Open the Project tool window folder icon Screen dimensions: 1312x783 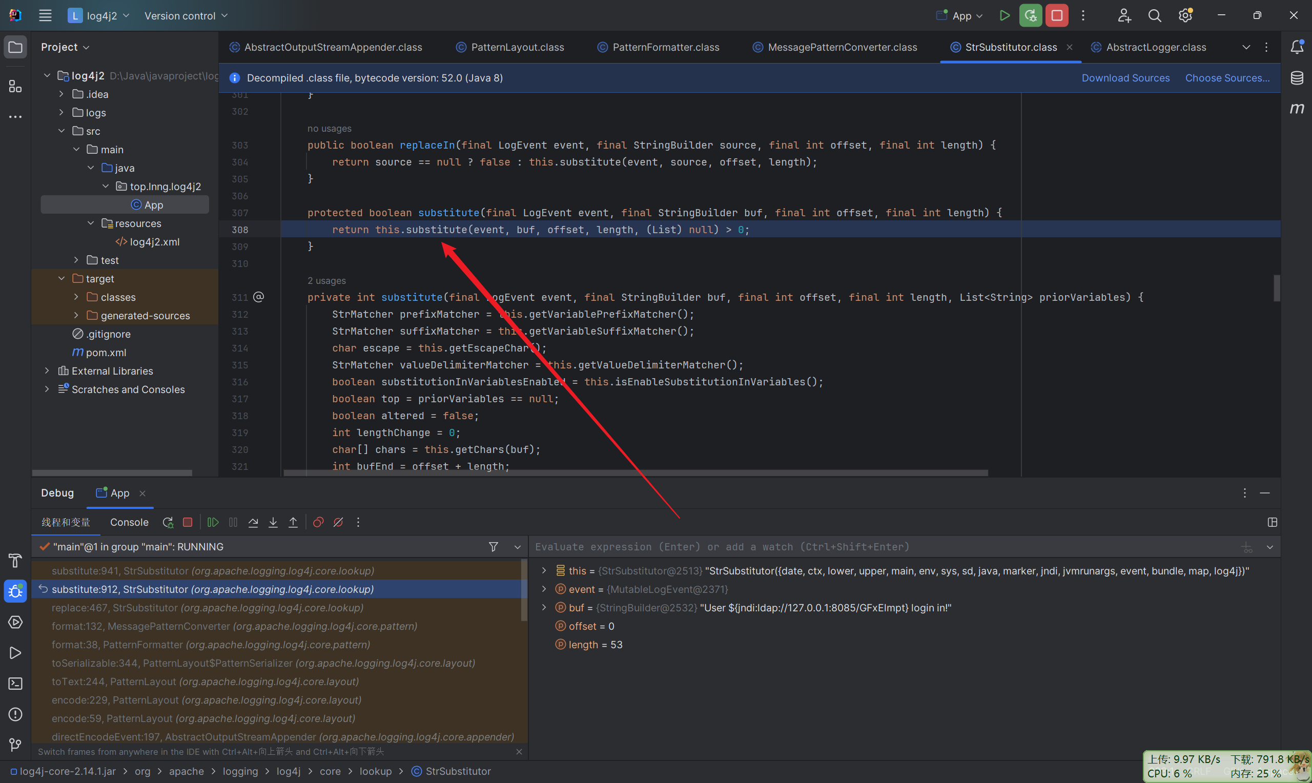(x=15, y=47)
